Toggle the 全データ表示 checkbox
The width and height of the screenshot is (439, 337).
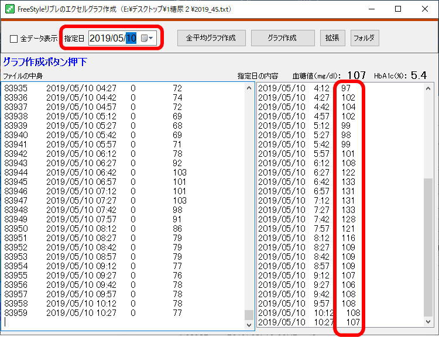point(13,39)
